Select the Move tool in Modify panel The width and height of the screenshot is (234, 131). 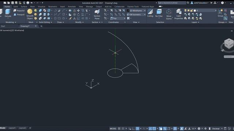(x=78, y=11)
